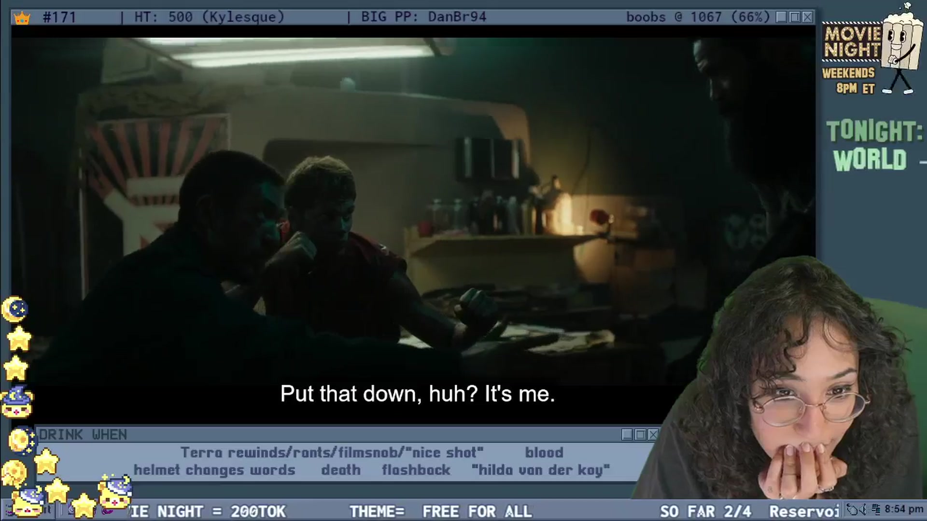Click the sleeping nightcap cat sticker on the taskbar
The width and height of the screenshot is (927, 521).
tap(28, 502)
